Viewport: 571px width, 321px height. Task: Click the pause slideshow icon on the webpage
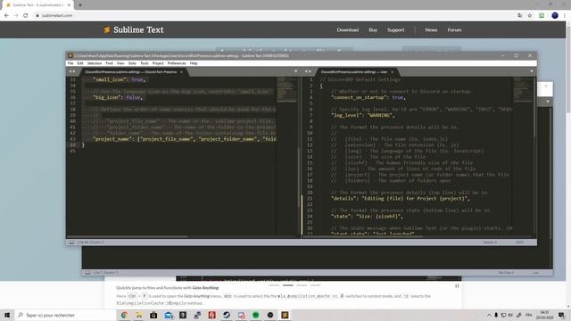tap(457, 286)
